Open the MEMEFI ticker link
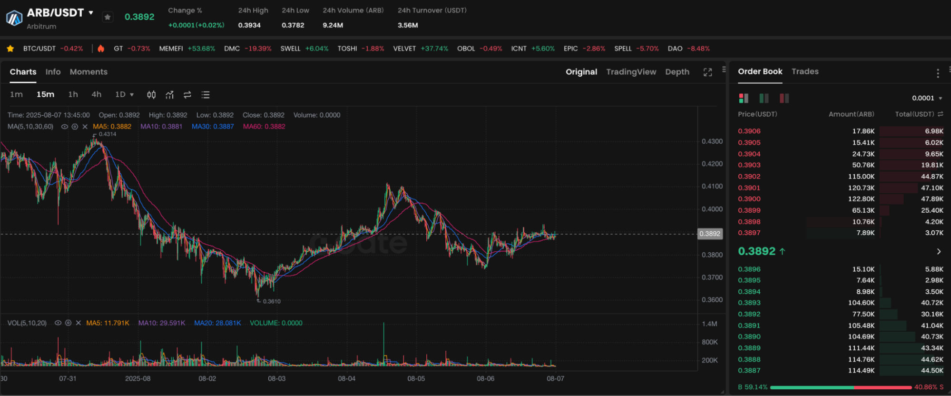The width and height of the screenshot is (951, 396). 187,49
